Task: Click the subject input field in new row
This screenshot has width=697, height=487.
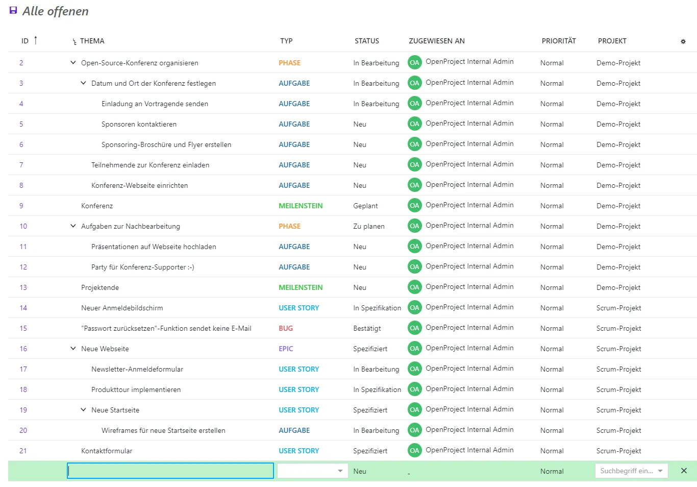Action: 170,471
